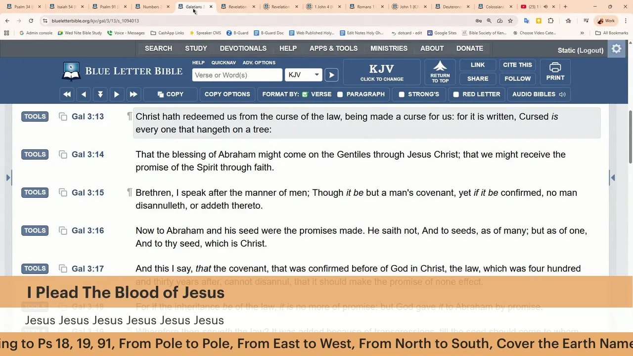
Task: Click browser back arrow
Action: pos(7,21)
